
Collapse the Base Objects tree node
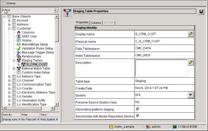[x=4, y=17]
